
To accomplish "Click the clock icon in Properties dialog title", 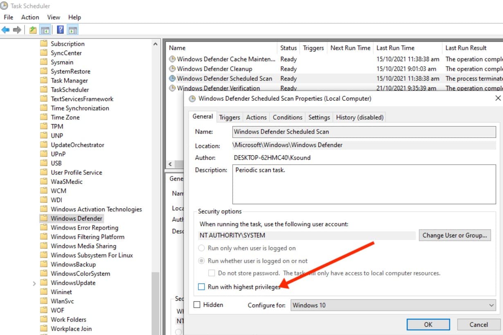I will tap(192, 98).
